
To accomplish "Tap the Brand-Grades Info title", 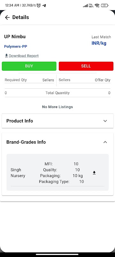I will pyautogui.click(x=26, y=142).
